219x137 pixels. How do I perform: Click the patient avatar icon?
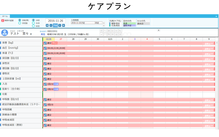coord(4,33)
